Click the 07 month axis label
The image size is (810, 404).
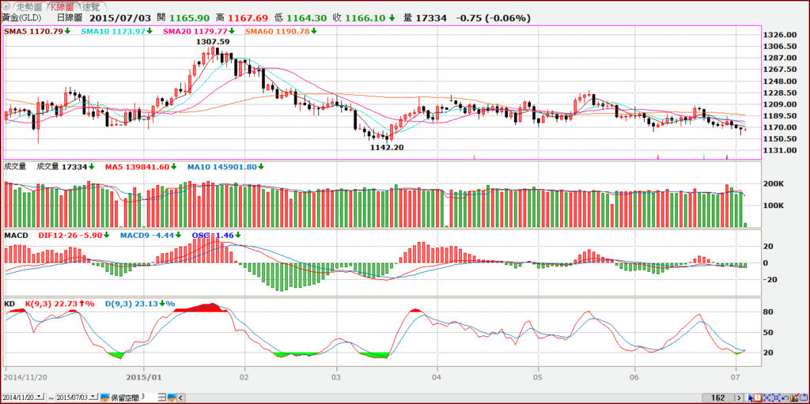point(736,376)
